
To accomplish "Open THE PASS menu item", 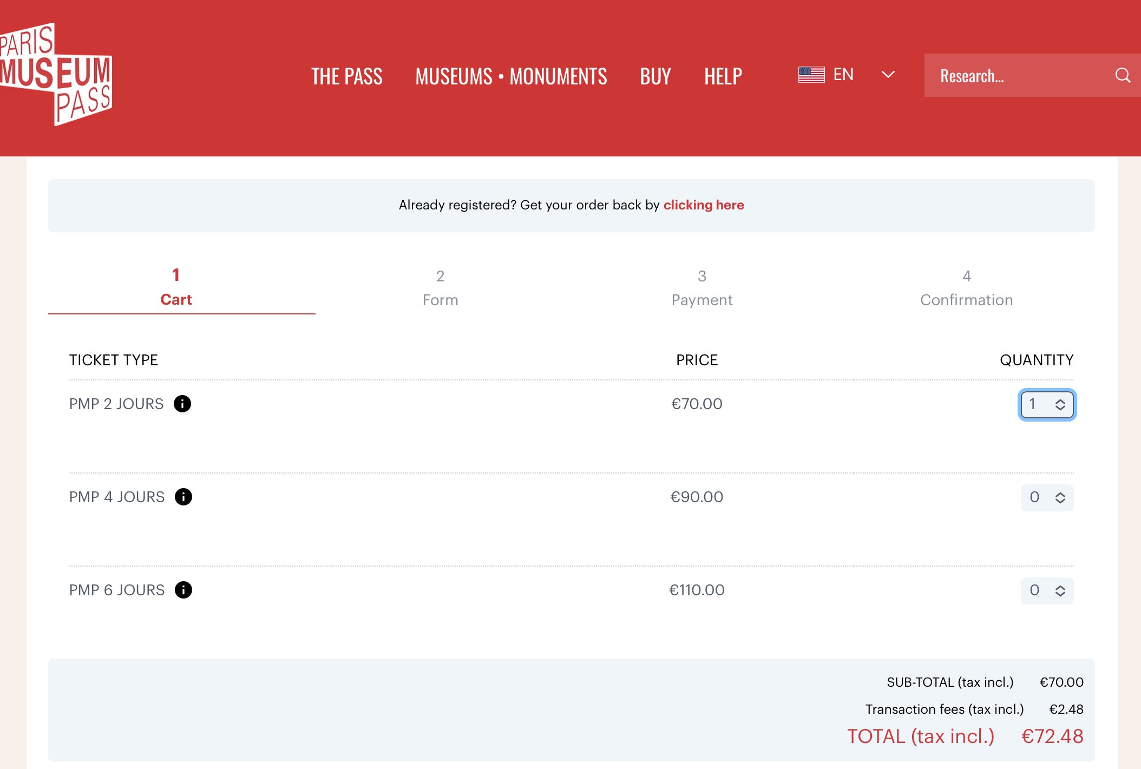I will pos(346,76).
